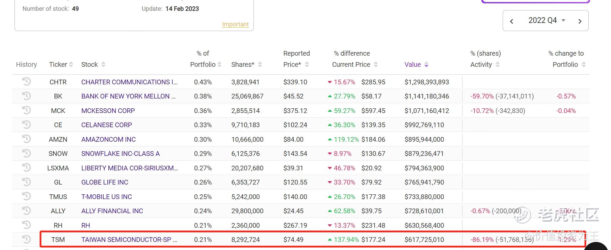Screen dimensions: 611x250
Task: Open LIBERTY MEDIA COR-SIRIUSXM link
Action: (x=130, y=168)
